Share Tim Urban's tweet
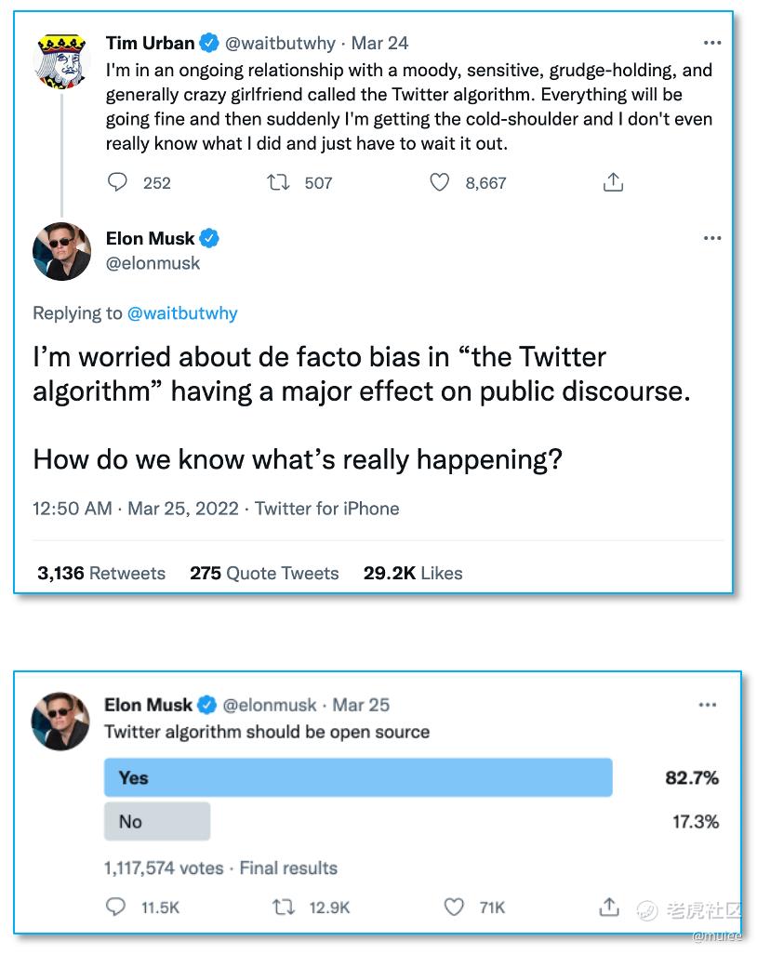This screenshot has width=757, height=954. [613, 182]
